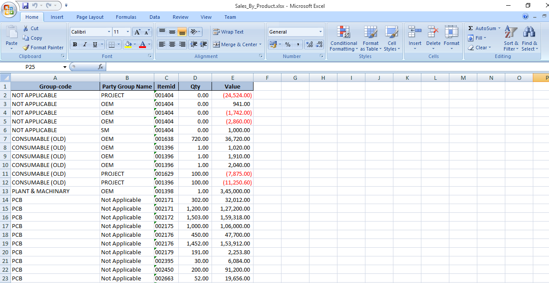Open Sort & Filter options
Viewport: 549px width, 283px height.
click(511, 38)
